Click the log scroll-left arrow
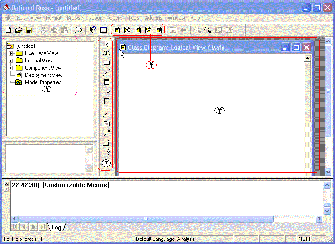 pyautogui.click(x=14, y=219)
